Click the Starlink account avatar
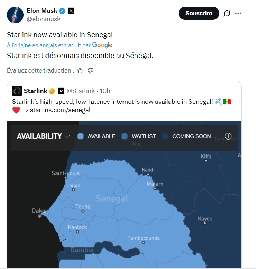This screenshot has width=256, height=269. point(17,91)
